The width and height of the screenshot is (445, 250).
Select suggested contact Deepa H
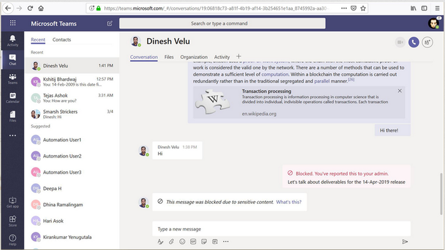click(72, 188)
